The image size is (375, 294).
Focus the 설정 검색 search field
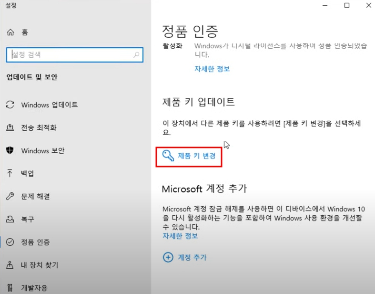coord(75,55)
